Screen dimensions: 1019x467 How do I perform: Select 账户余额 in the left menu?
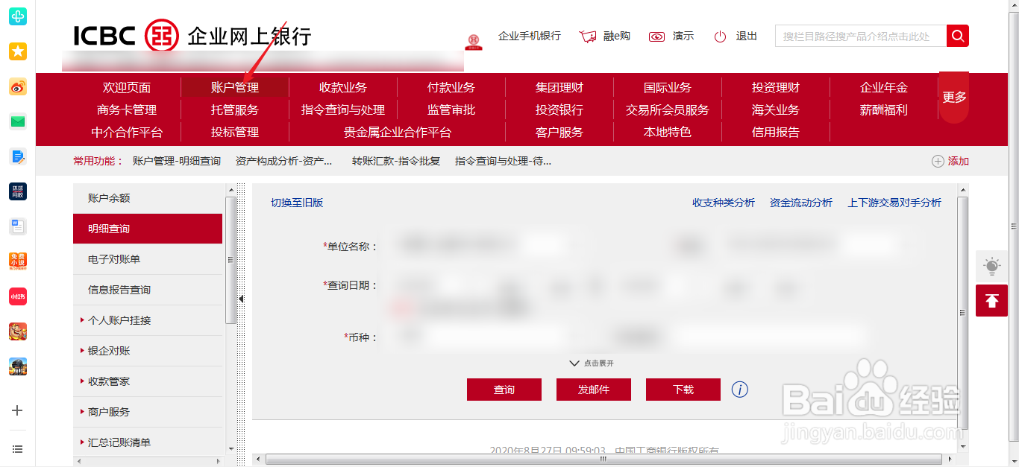point(148,198)
